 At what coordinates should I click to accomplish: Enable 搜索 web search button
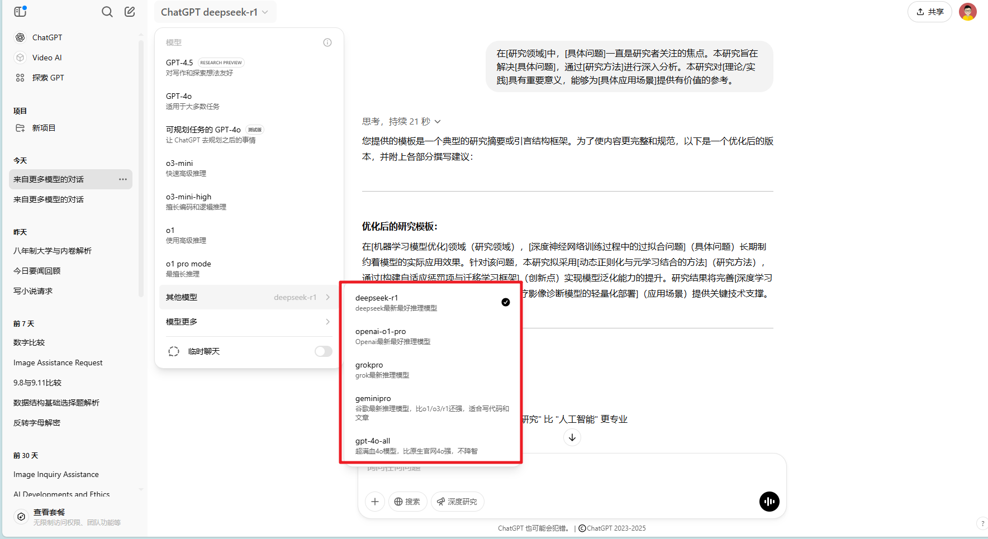pyautogui.click(x=407, y=502)
